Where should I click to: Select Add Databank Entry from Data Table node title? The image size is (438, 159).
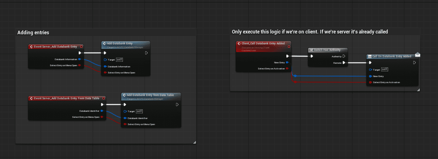click(150, 95)
